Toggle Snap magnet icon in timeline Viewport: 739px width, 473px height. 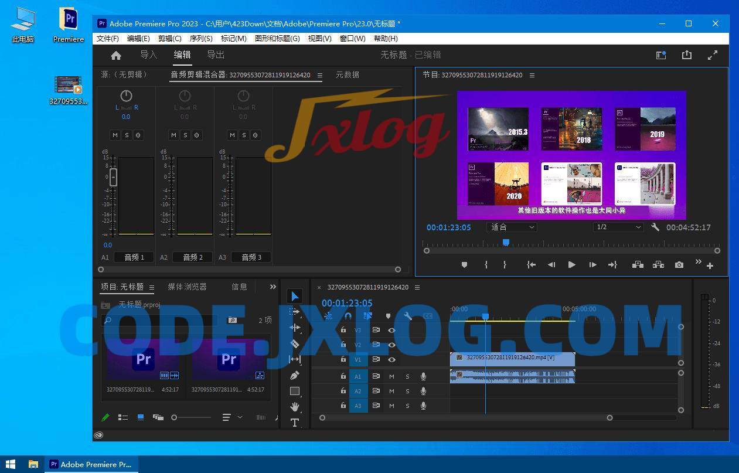348,315
